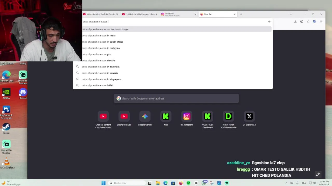332x186 pixels.
Task: Open the (5) Explore / X shortcut
Action: (x=249, y=119)
